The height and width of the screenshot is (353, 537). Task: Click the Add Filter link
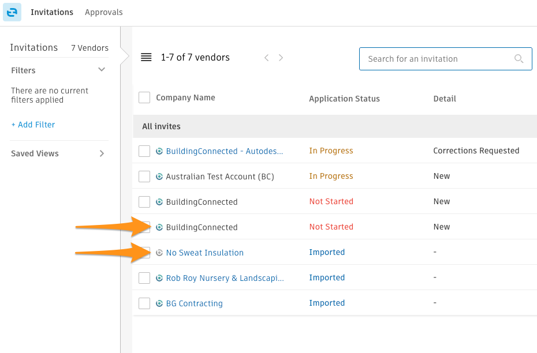click(33, 125)
